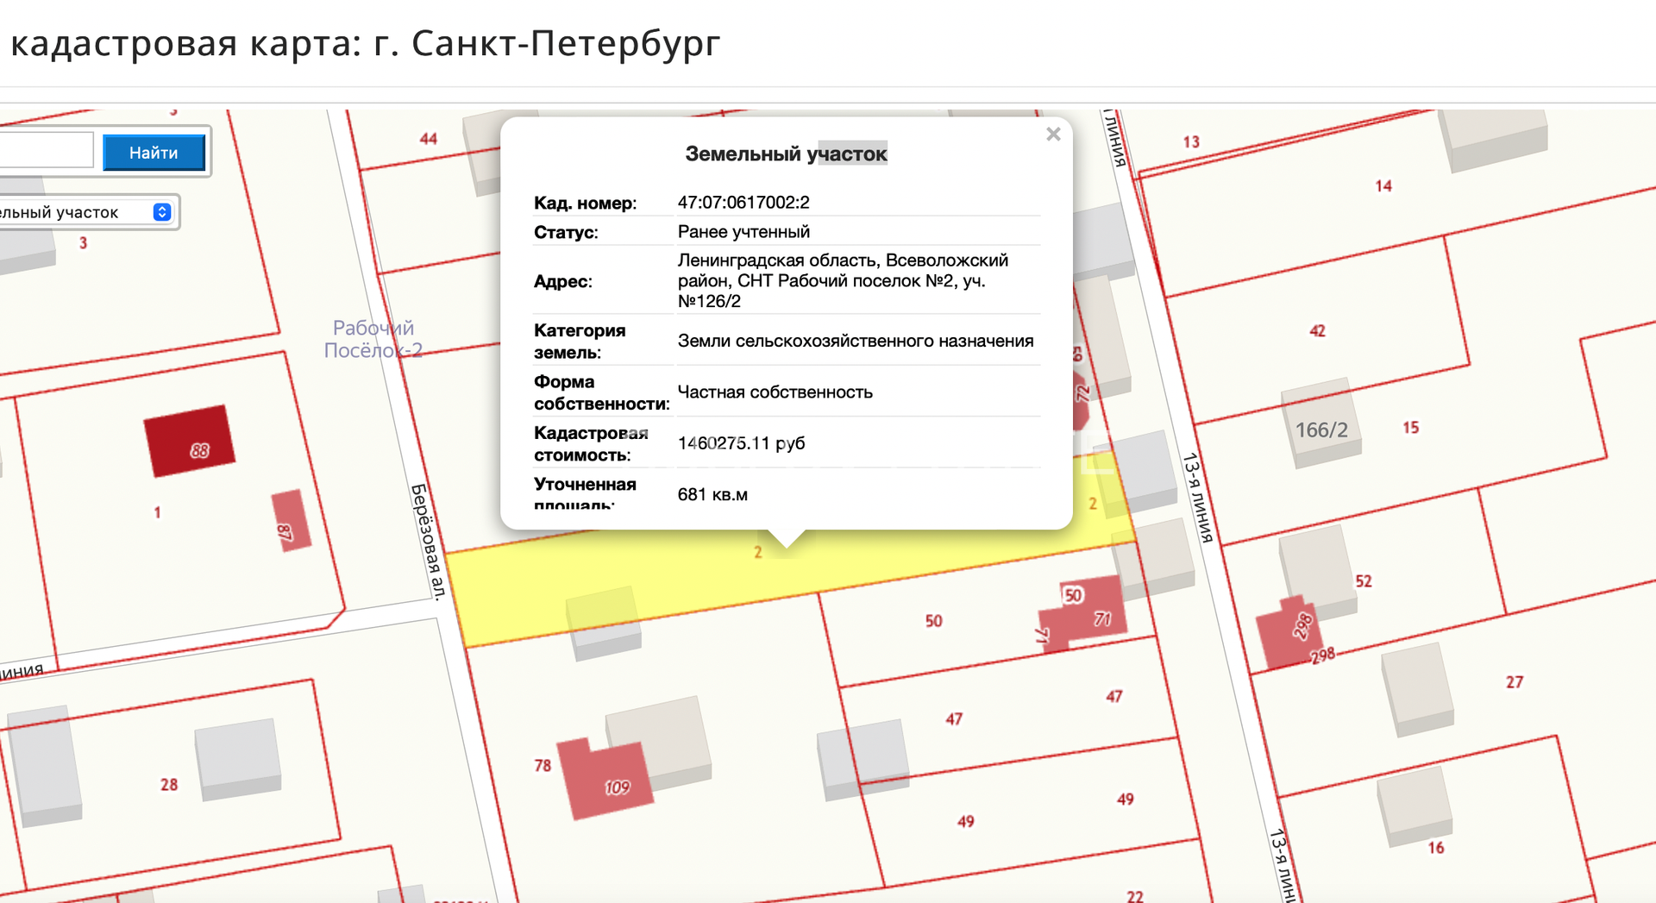Click parcel number 22 on map

pos(1135,896)
